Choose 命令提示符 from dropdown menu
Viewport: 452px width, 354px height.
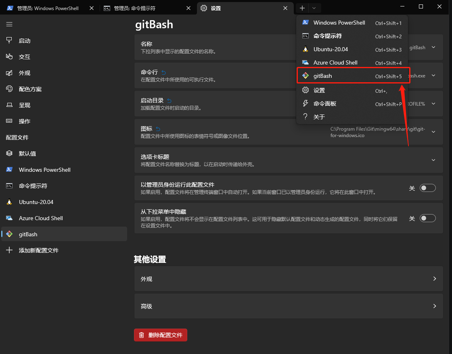coord(352,36)
